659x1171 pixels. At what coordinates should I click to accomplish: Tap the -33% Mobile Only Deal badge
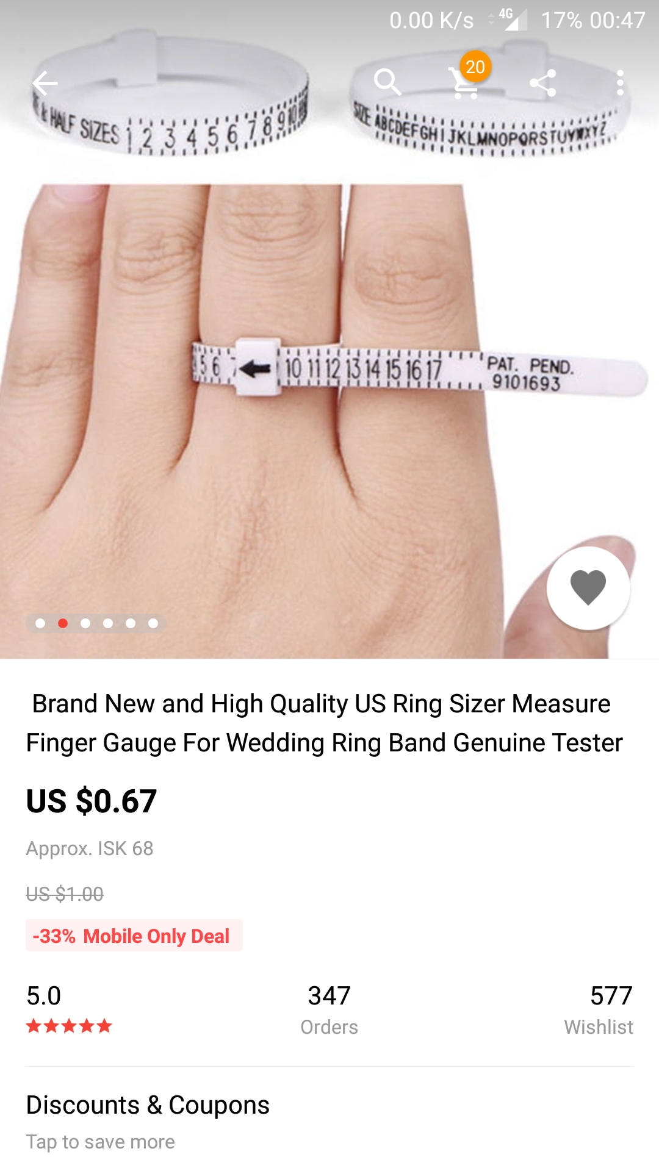click(134, 936)
